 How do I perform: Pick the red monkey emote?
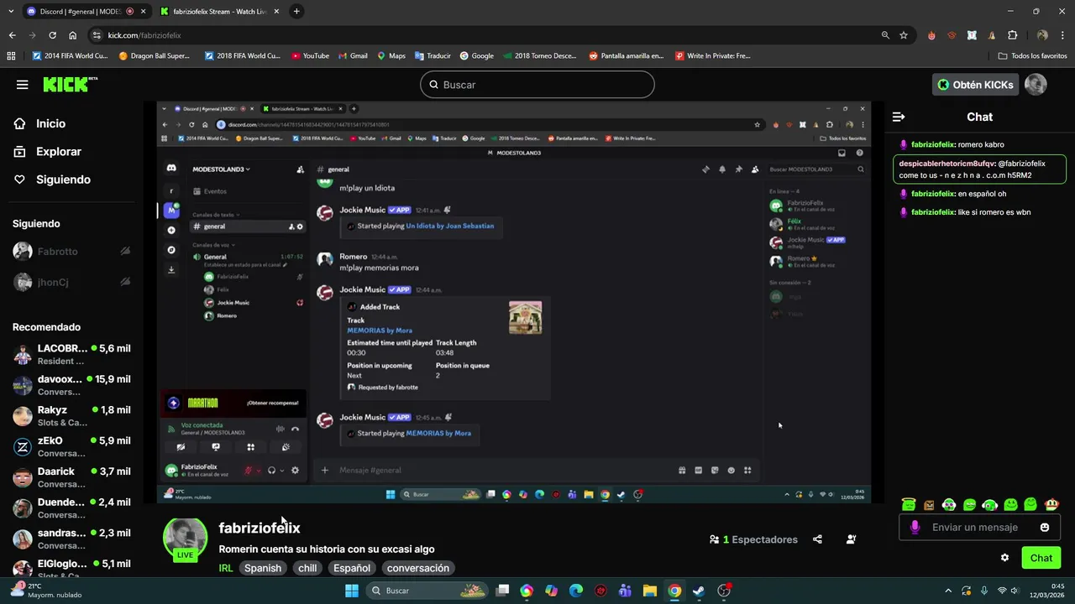pyautogui.click(x=1051, y=504)
